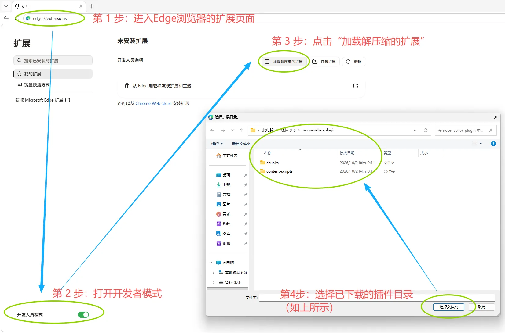Select 我的扩展 in the sidebar
The width and height of the screenshot is (505, 333).
pyautogui.click(x=53, y=74)
